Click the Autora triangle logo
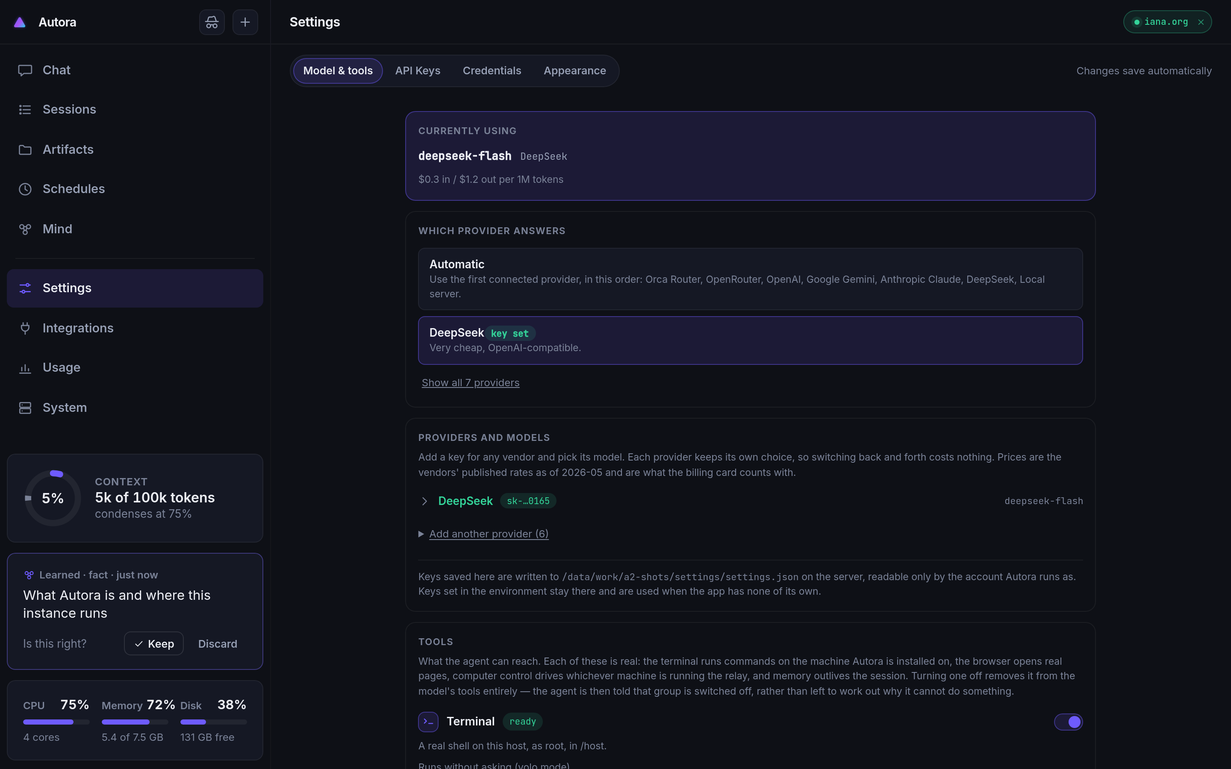Image resolution: width=1231 pixels, height=769 pixels. [x=19, y=22]
